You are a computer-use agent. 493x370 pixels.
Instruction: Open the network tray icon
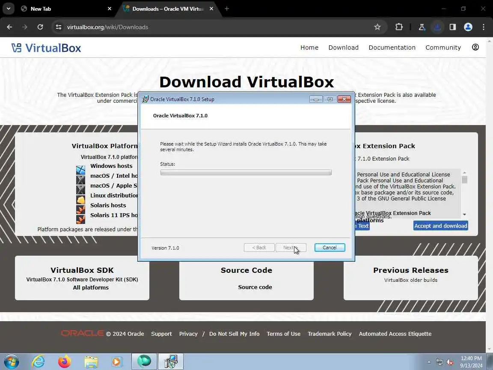click(x=440, y=362)
